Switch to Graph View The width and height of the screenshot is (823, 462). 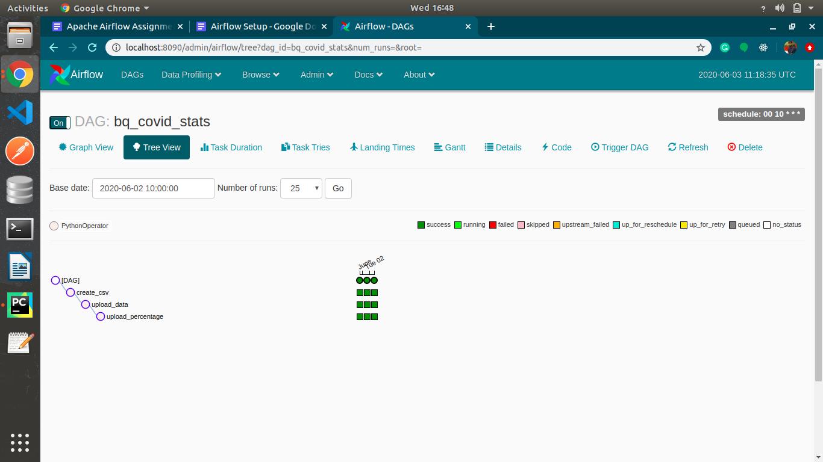[86, 147]
